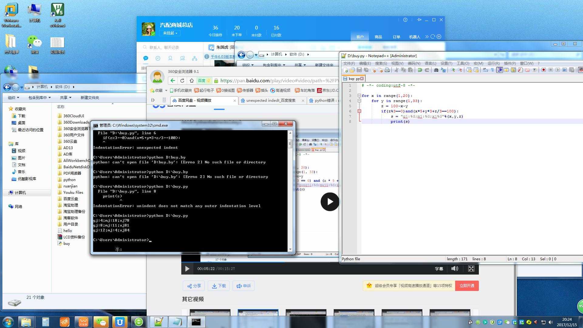Viewport: 583px width, 328px height.
Task: Click macro playback icon in Notepad++
Action: (558, 70)
